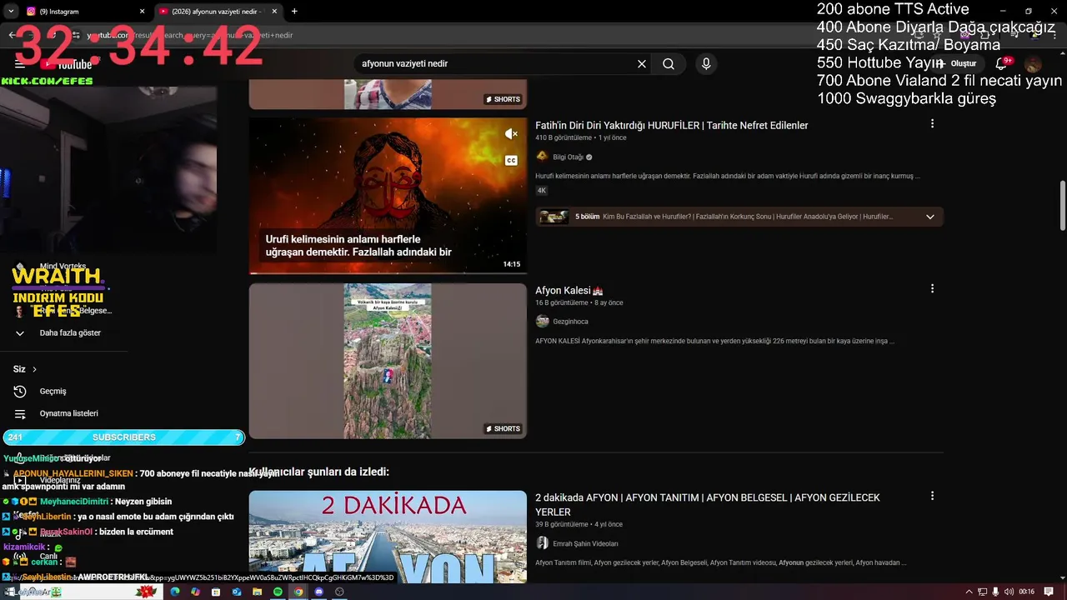Open Oynatma listeleri in sidebar

pos(68,413)
